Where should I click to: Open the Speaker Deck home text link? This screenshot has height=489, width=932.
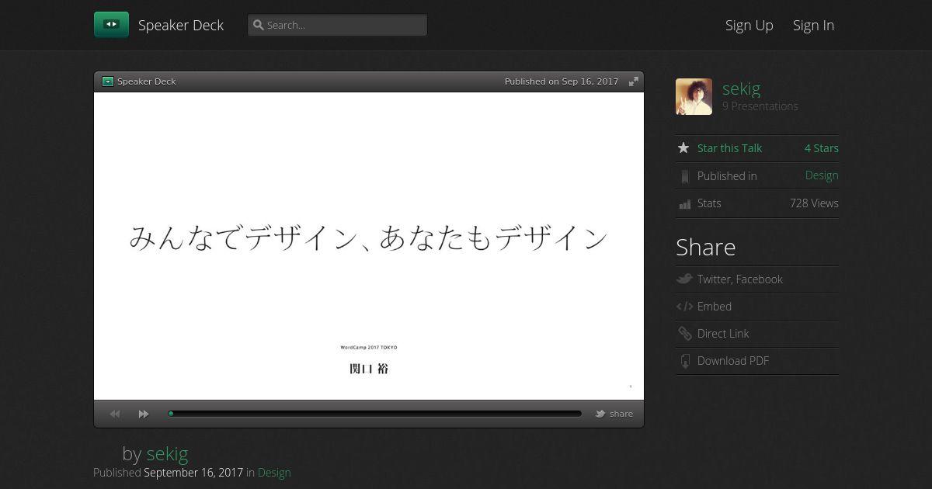click(181, 25)
